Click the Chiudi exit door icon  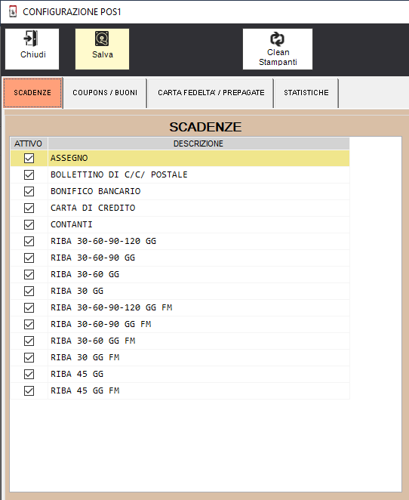coord(31,39)
